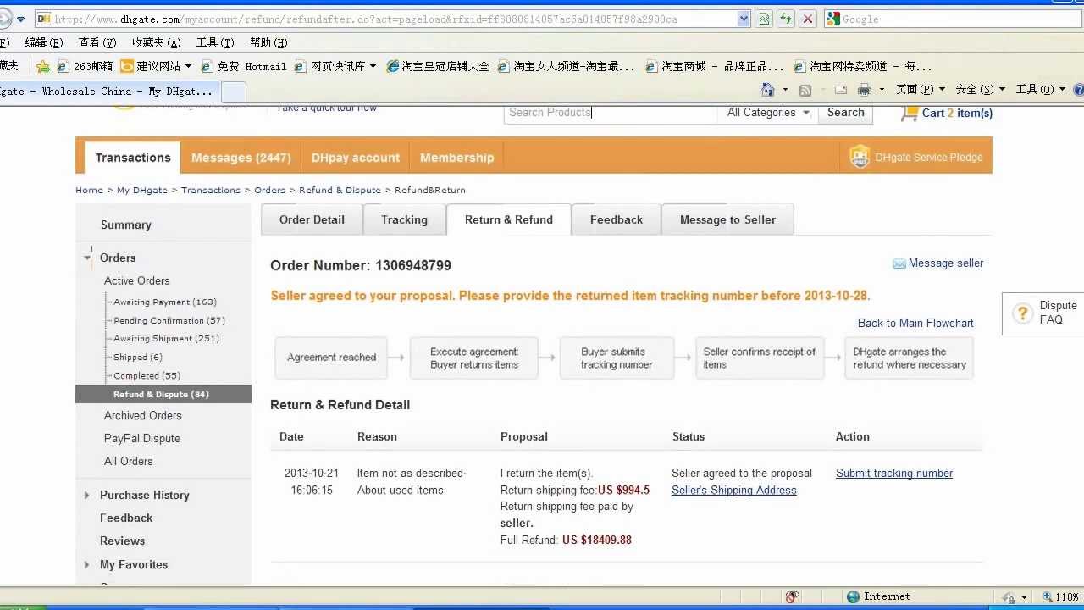Click the printer icon in command bar

click(865, 90)
